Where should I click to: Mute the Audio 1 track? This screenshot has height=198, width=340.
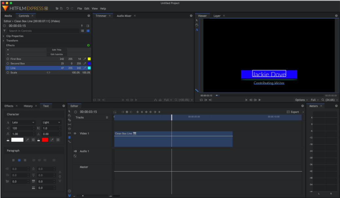[x=75, y=151]
